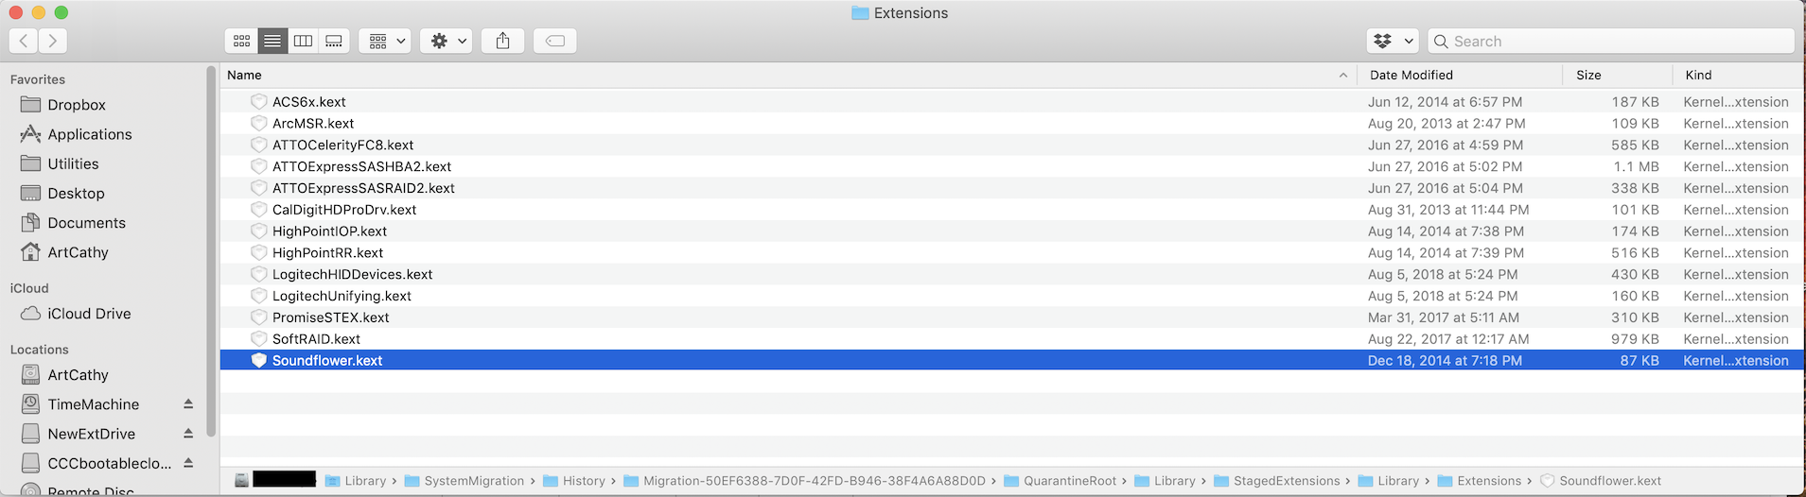The height and width of the screenshot is (497, 1806).
Task: Open iCloud Drive in sidebar
Action: pyautogui.click(x=89, y=314)
